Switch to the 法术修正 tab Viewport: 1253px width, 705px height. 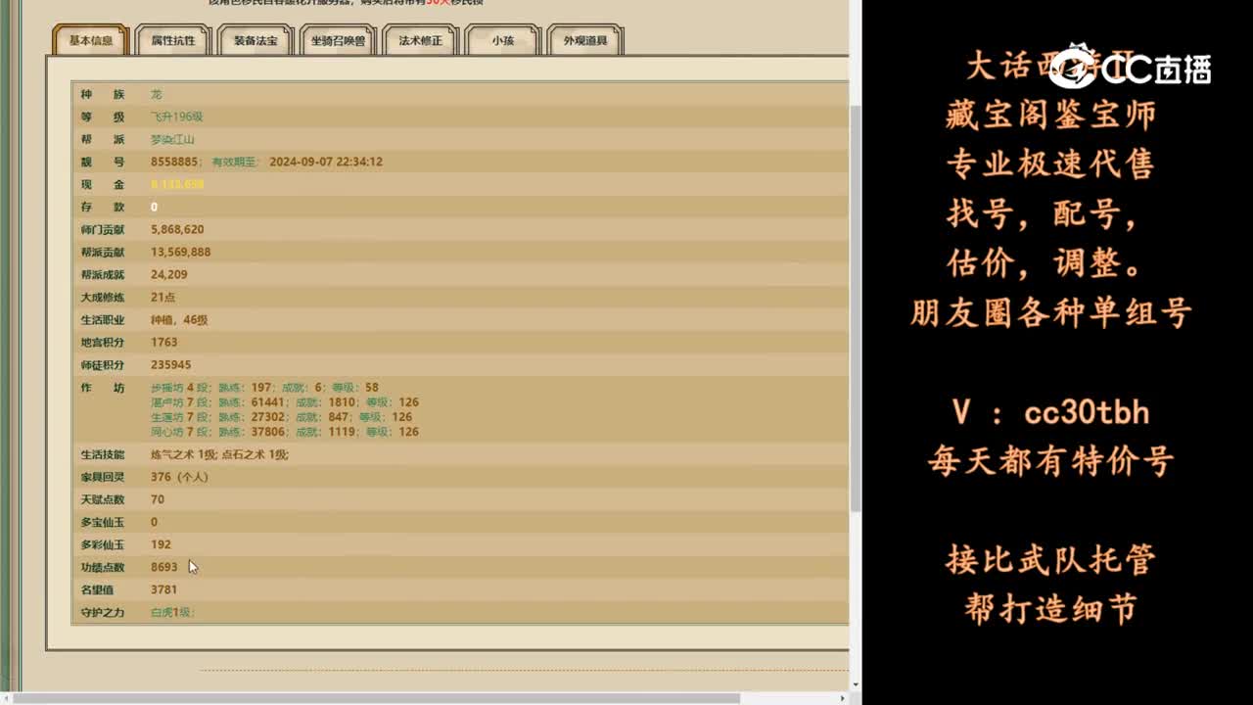click(421, 40)
